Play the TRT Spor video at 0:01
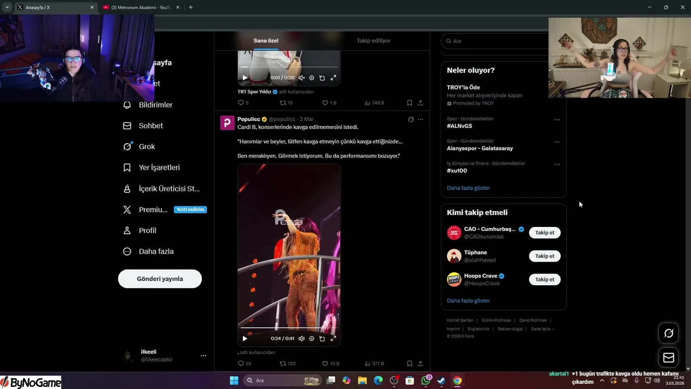691x389 pixels. pyautogui.click(x=245, y=78)
